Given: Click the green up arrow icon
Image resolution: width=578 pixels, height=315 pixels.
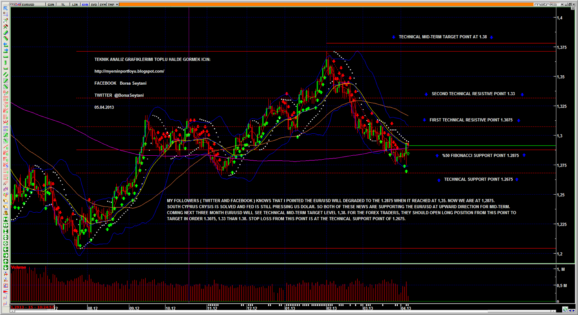Looking at the screenshot, I should (x=5, y=261).
